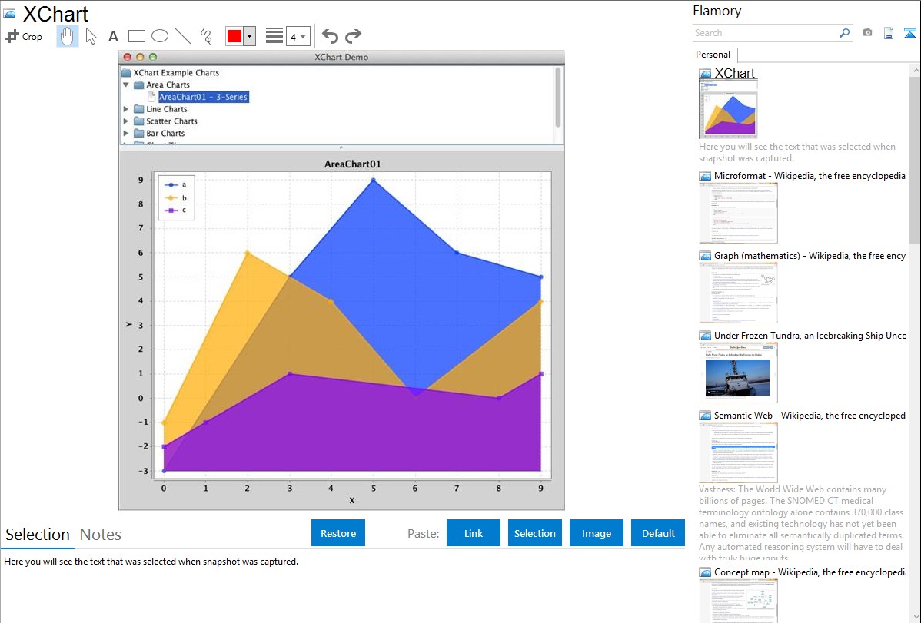Image resolution: width=921 pixels, height=623 pixels.
Task: Pick the rectangle shape tool
Action: pos(137,36)
